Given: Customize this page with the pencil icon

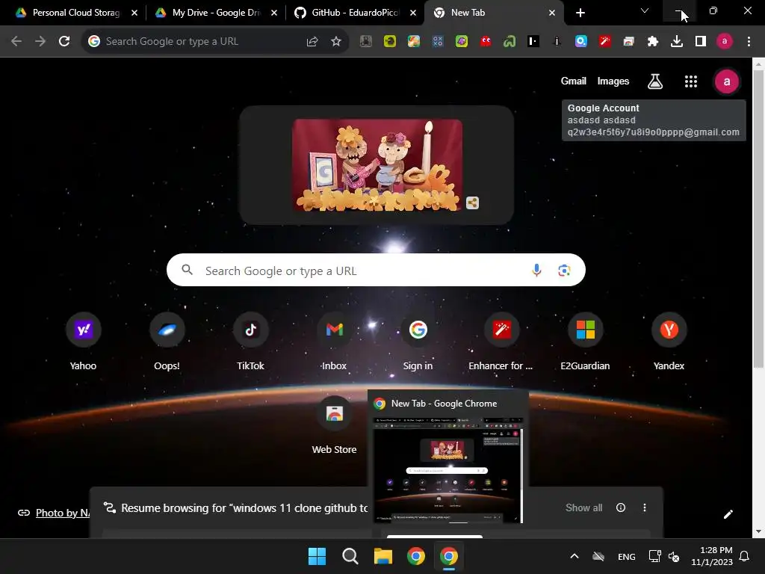Looking at the screenshot, I should (x=728, y=514).
